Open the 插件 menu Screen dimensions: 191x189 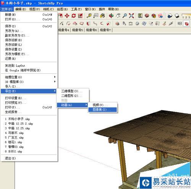coord(102,9)
